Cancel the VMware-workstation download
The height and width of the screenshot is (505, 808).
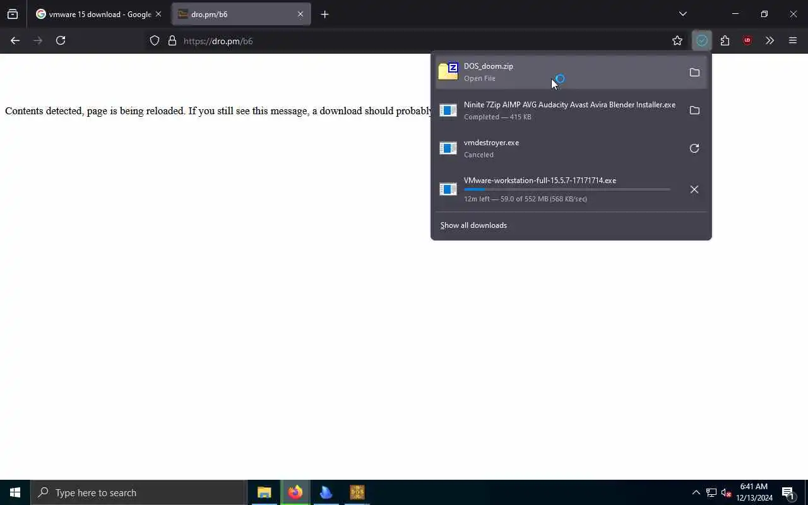(x=694, y=189)
